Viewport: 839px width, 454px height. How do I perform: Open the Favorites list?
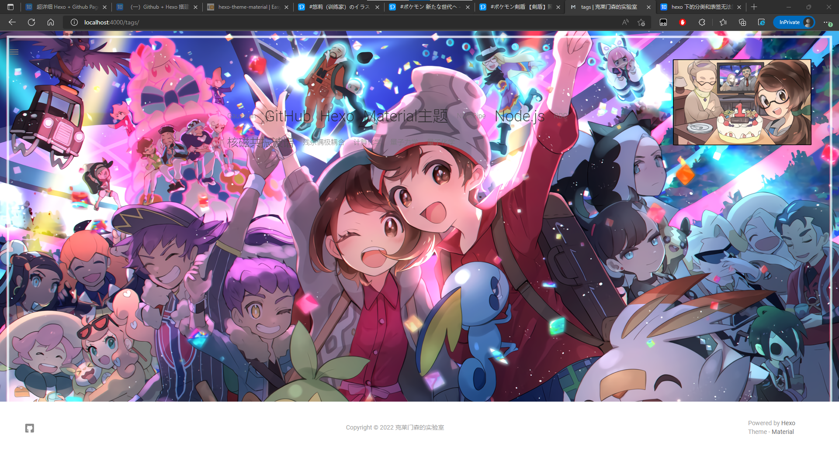pos(723,22)
